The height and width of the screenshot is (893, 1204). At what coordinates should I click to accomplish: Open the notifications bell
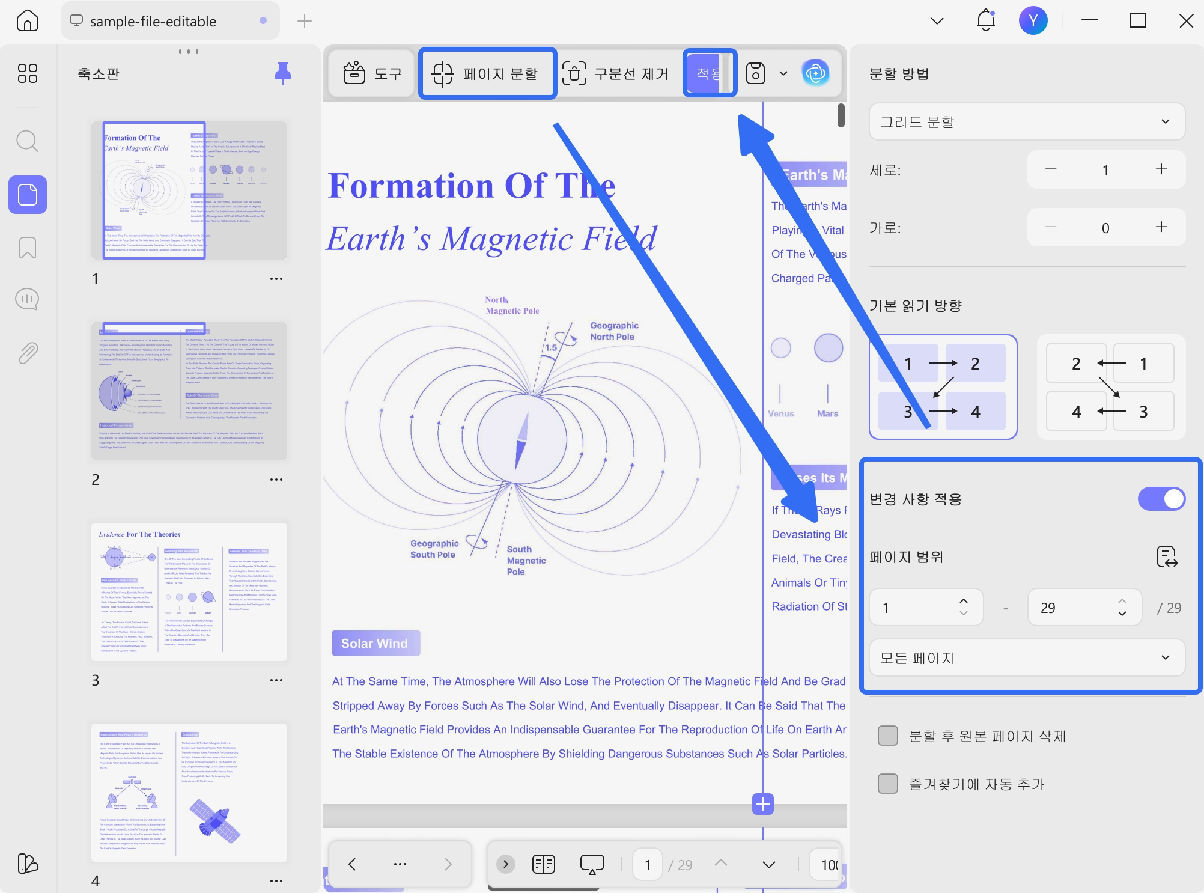pos(986,21)
